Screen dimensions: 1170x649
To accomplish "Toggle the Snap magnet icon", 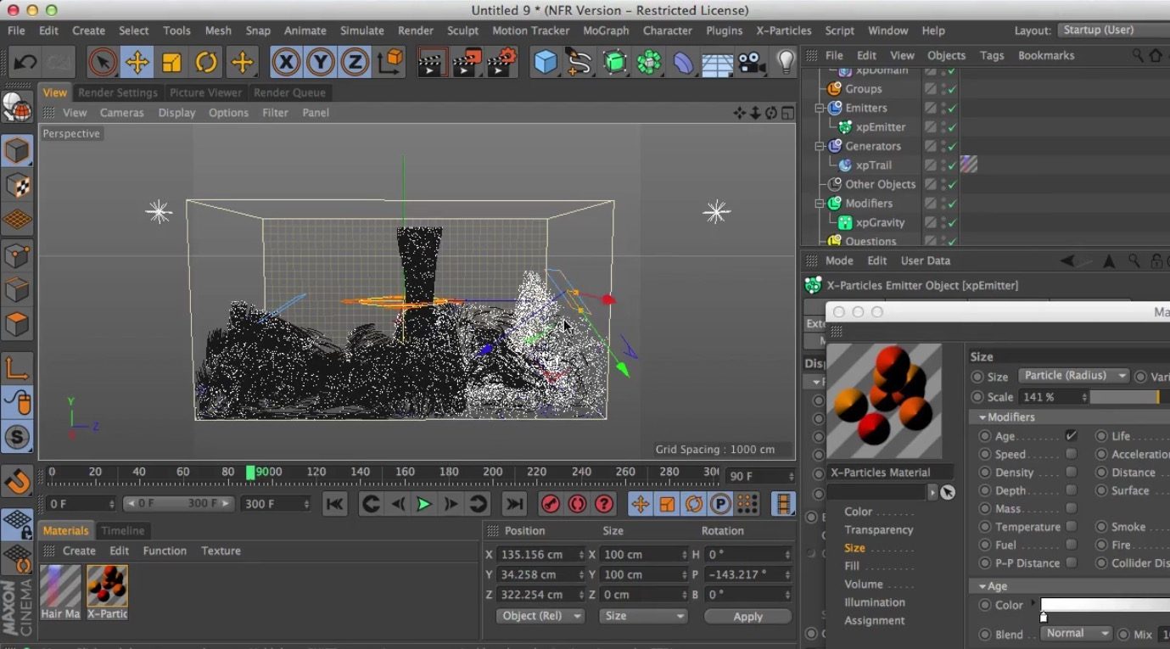I will [17, 481].
